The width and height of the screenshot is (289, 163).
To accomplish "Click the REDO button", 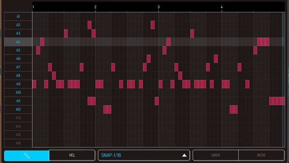I will pyautogui.click(x=261, y=155).
